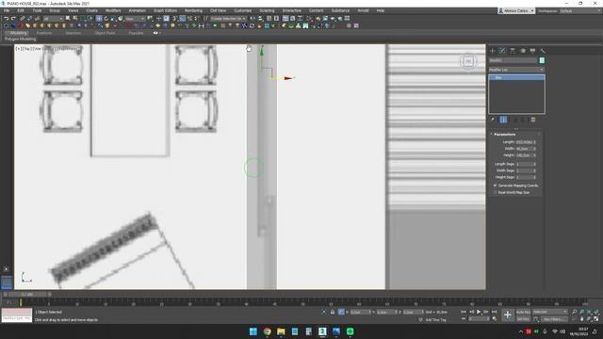This screenshot has width=603, height=339.
Task: Click the Undo arrow in the main toolbar
Action: click(x=7, y=19)
